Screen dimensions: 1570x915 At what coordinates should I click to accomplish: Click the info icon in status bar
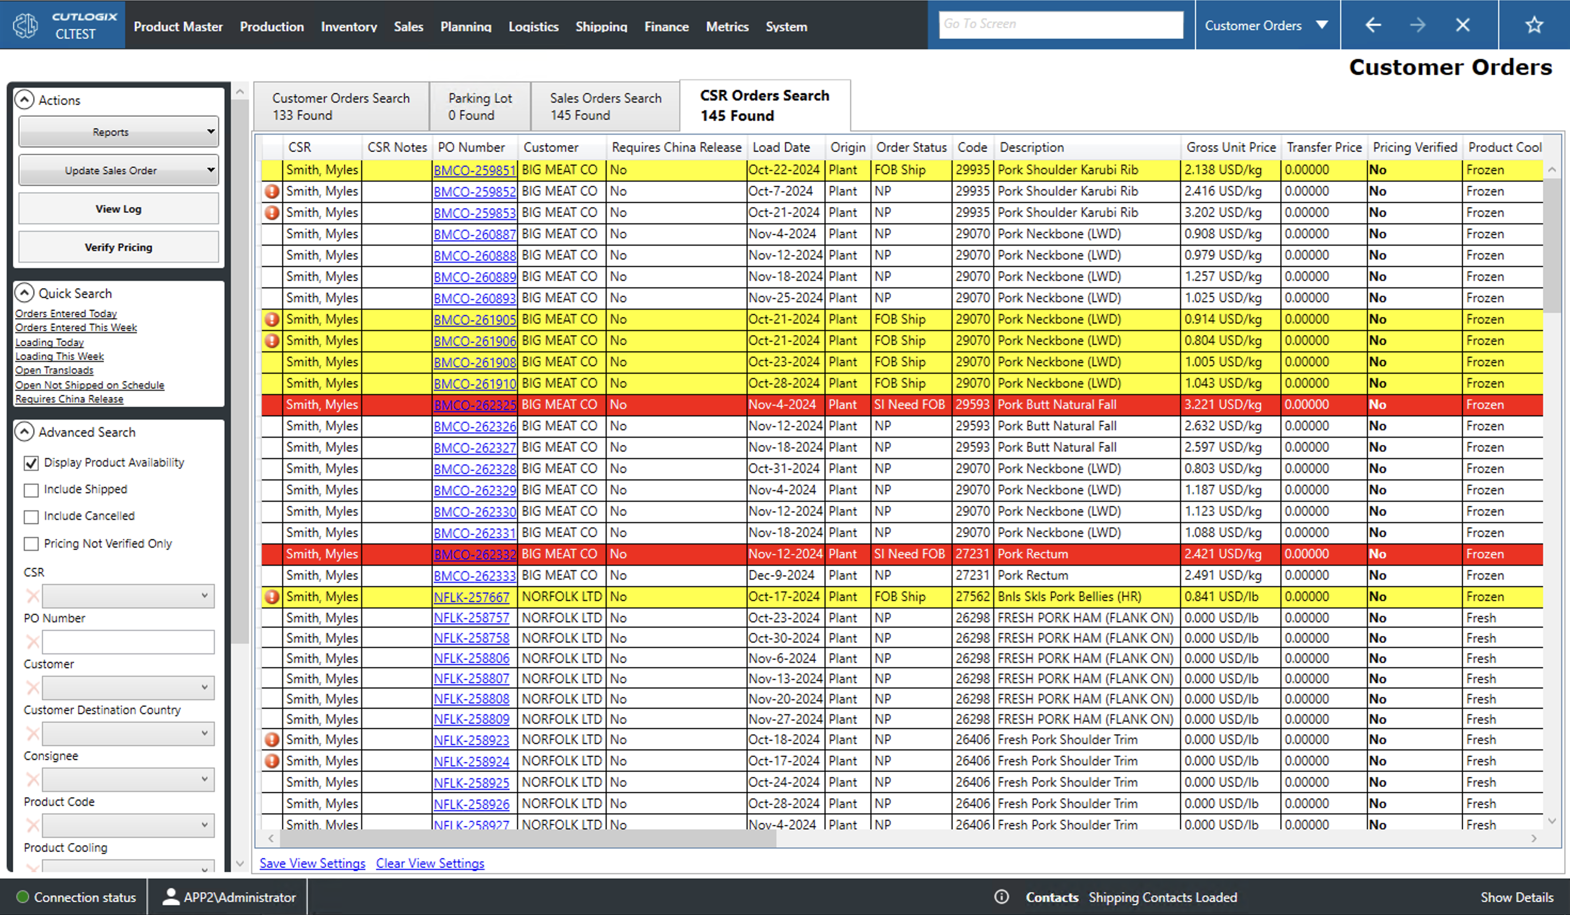click(x=1001, y=897)
